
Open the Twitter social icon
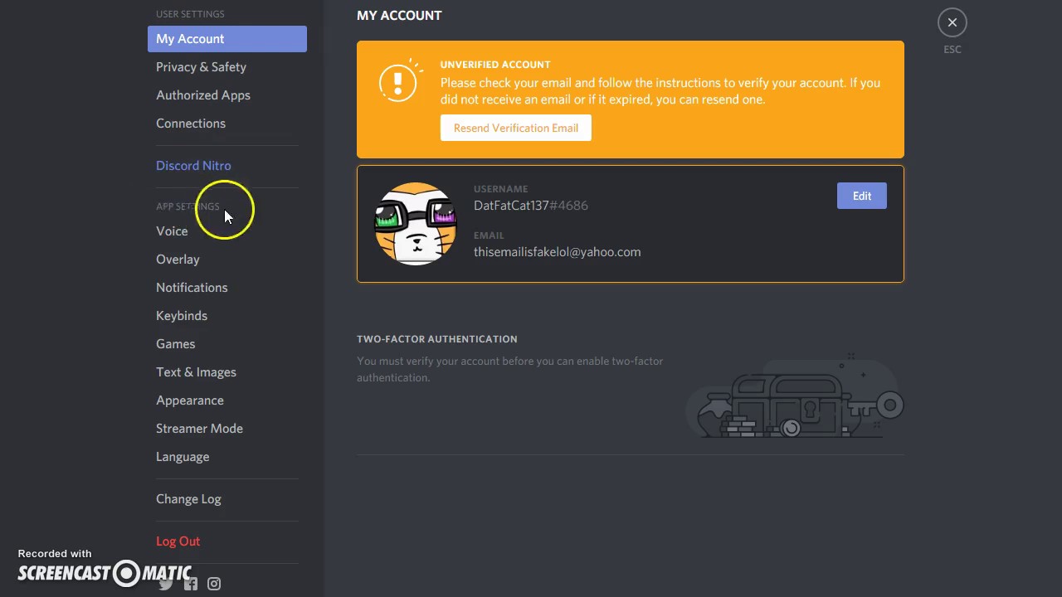click(166, 584)
